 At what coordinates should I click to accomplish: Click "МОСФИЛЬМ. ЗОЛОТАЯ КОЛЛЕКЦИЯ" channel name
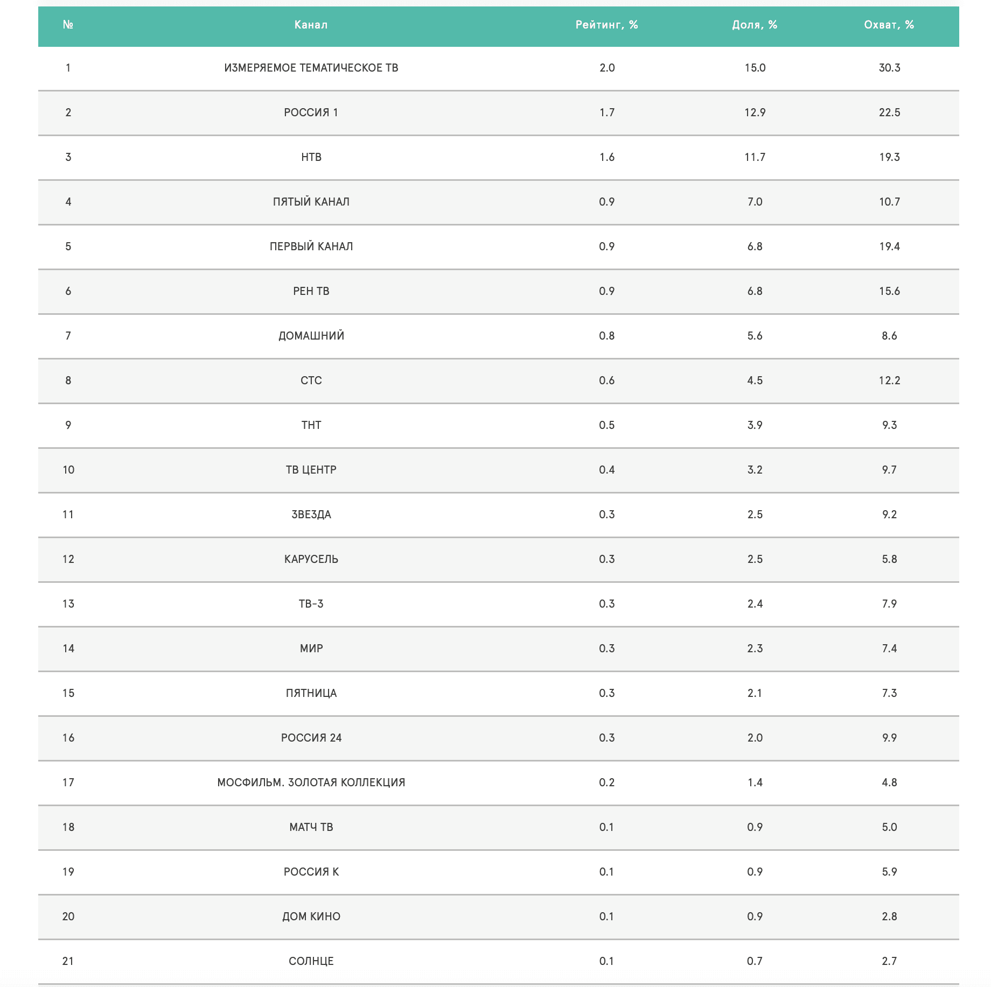pyautogui.click(x=311, y=782)
